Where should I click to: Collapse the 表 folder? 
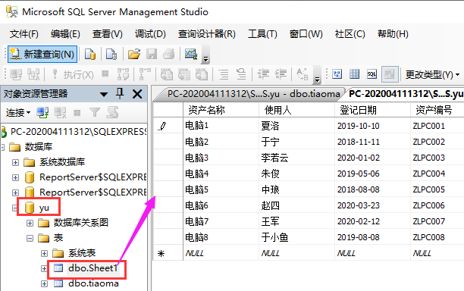point(30,238)
